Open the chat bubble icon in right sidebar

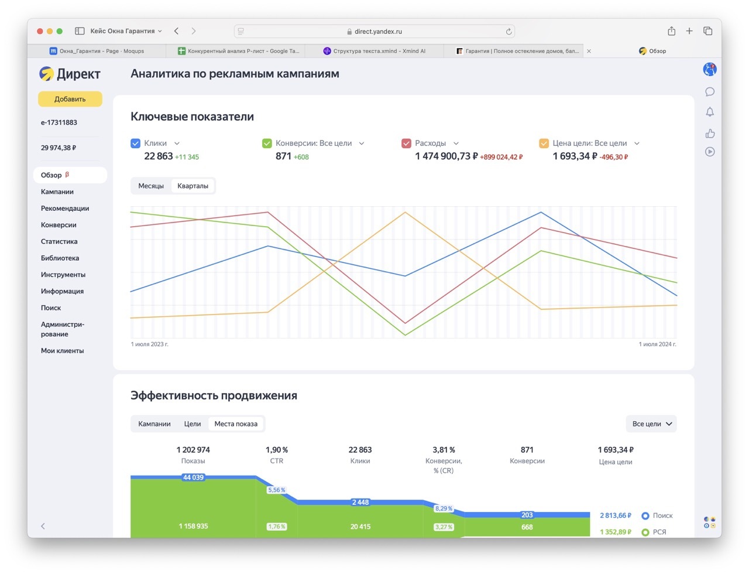(x=710, y=92)
